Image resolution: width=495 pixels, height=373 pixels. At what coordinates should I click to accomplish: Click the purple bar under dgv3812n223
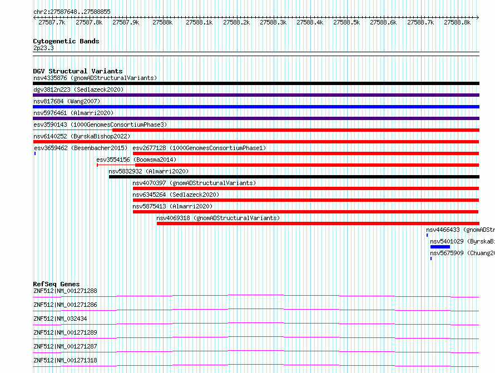(256, 95)
